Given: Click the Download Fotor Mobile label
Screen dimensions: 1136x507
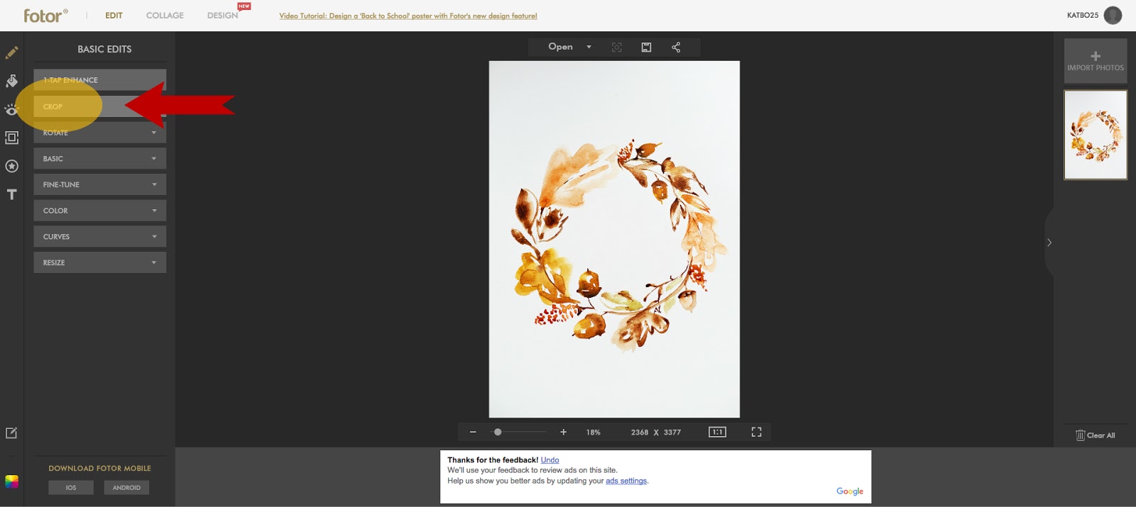Looking at the screenshot, I should click(x=99, y=469).
